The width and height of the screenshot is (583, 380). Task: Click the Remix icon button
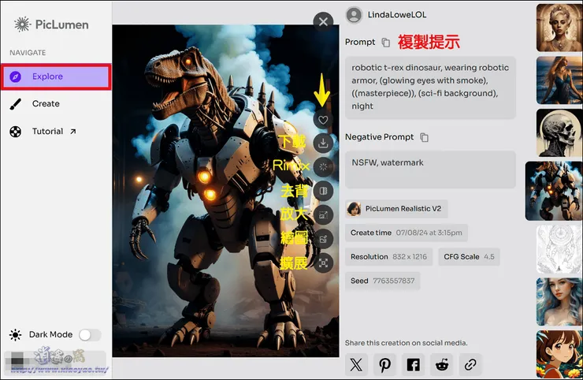(x=323, y=166)
